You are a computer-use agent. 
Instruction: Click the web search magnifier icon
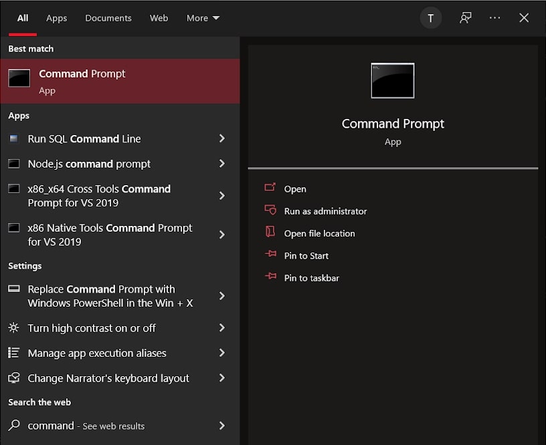(x=13, y=425)
